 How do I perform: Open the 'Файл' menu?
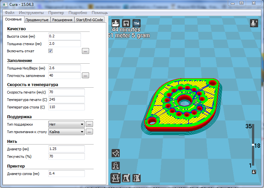click(x=9, y=13)
